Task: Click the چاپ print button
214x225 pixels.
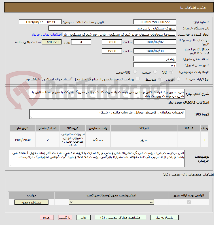Action: pos(84,218)
